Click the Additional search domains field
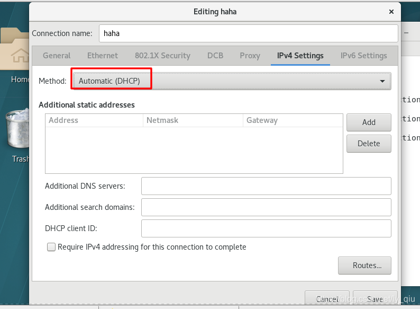 (x=266, y=207)
